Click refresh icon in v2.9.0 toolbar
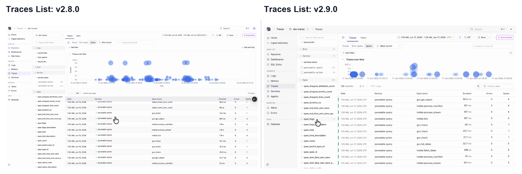The image size is (522, 174). click(460, 37)
